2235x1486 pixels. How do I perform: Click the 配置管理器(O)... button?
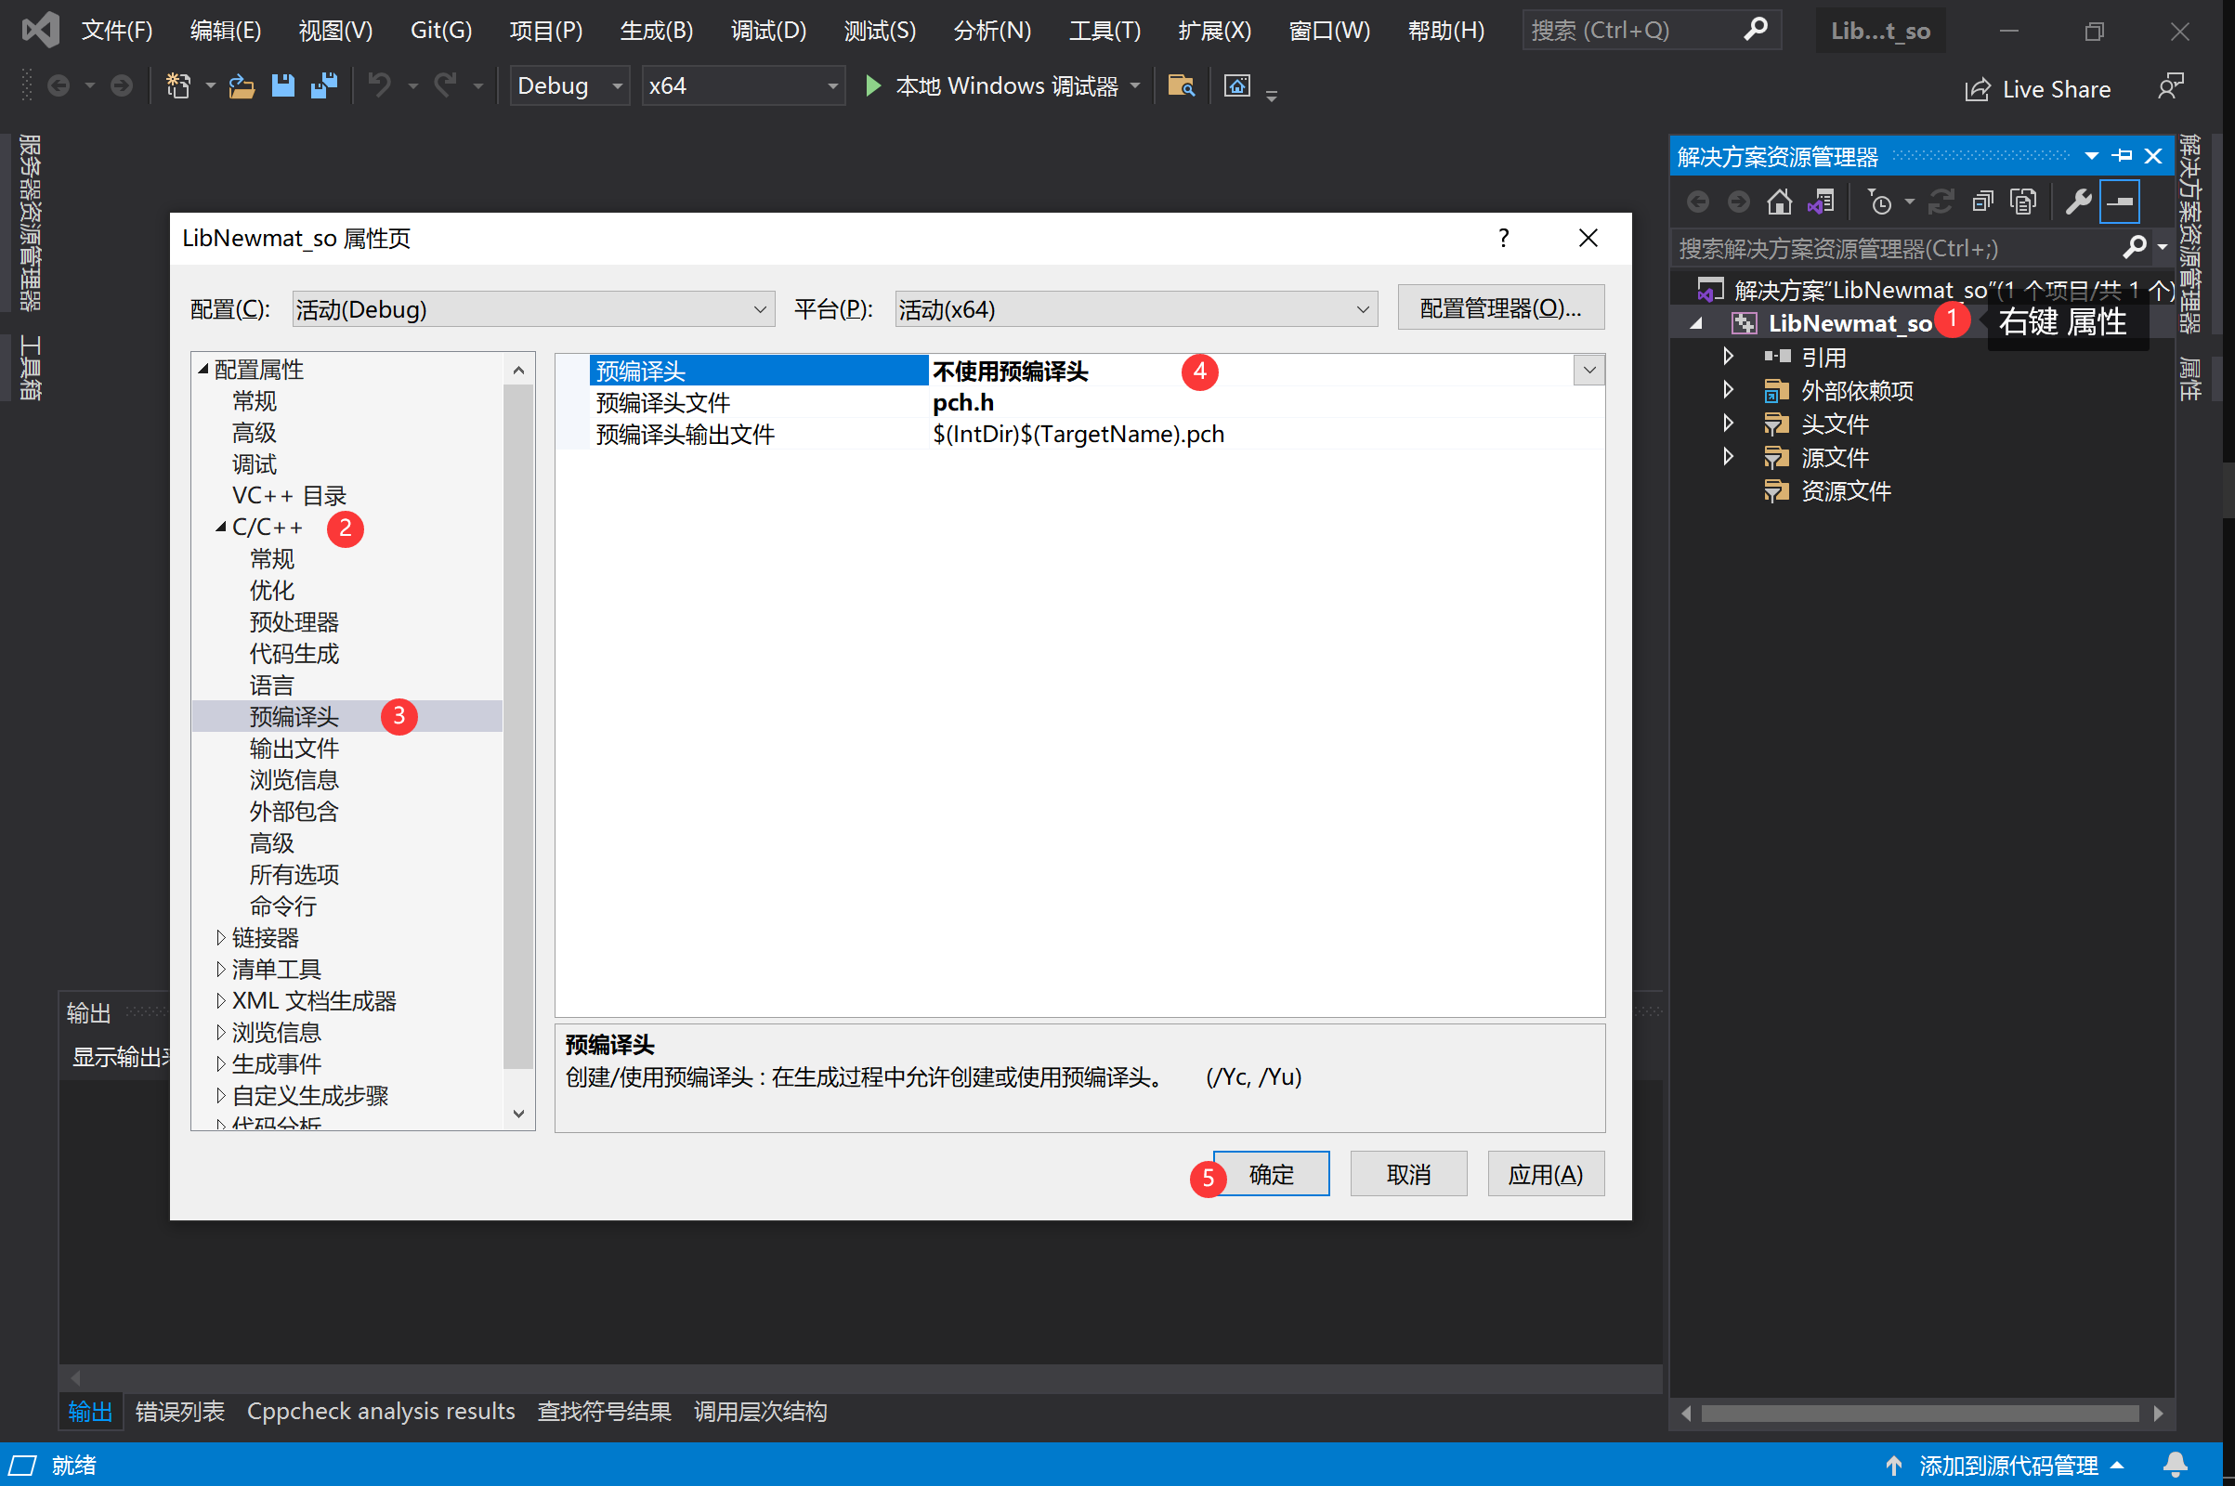tap(1500, 308)
